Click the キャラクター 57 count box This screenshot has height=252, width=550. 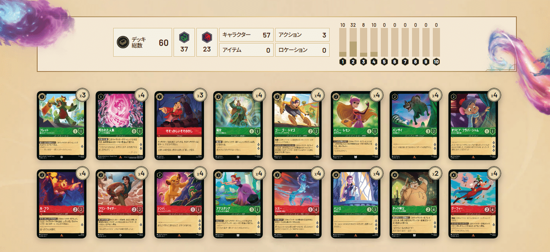point(246,35)
